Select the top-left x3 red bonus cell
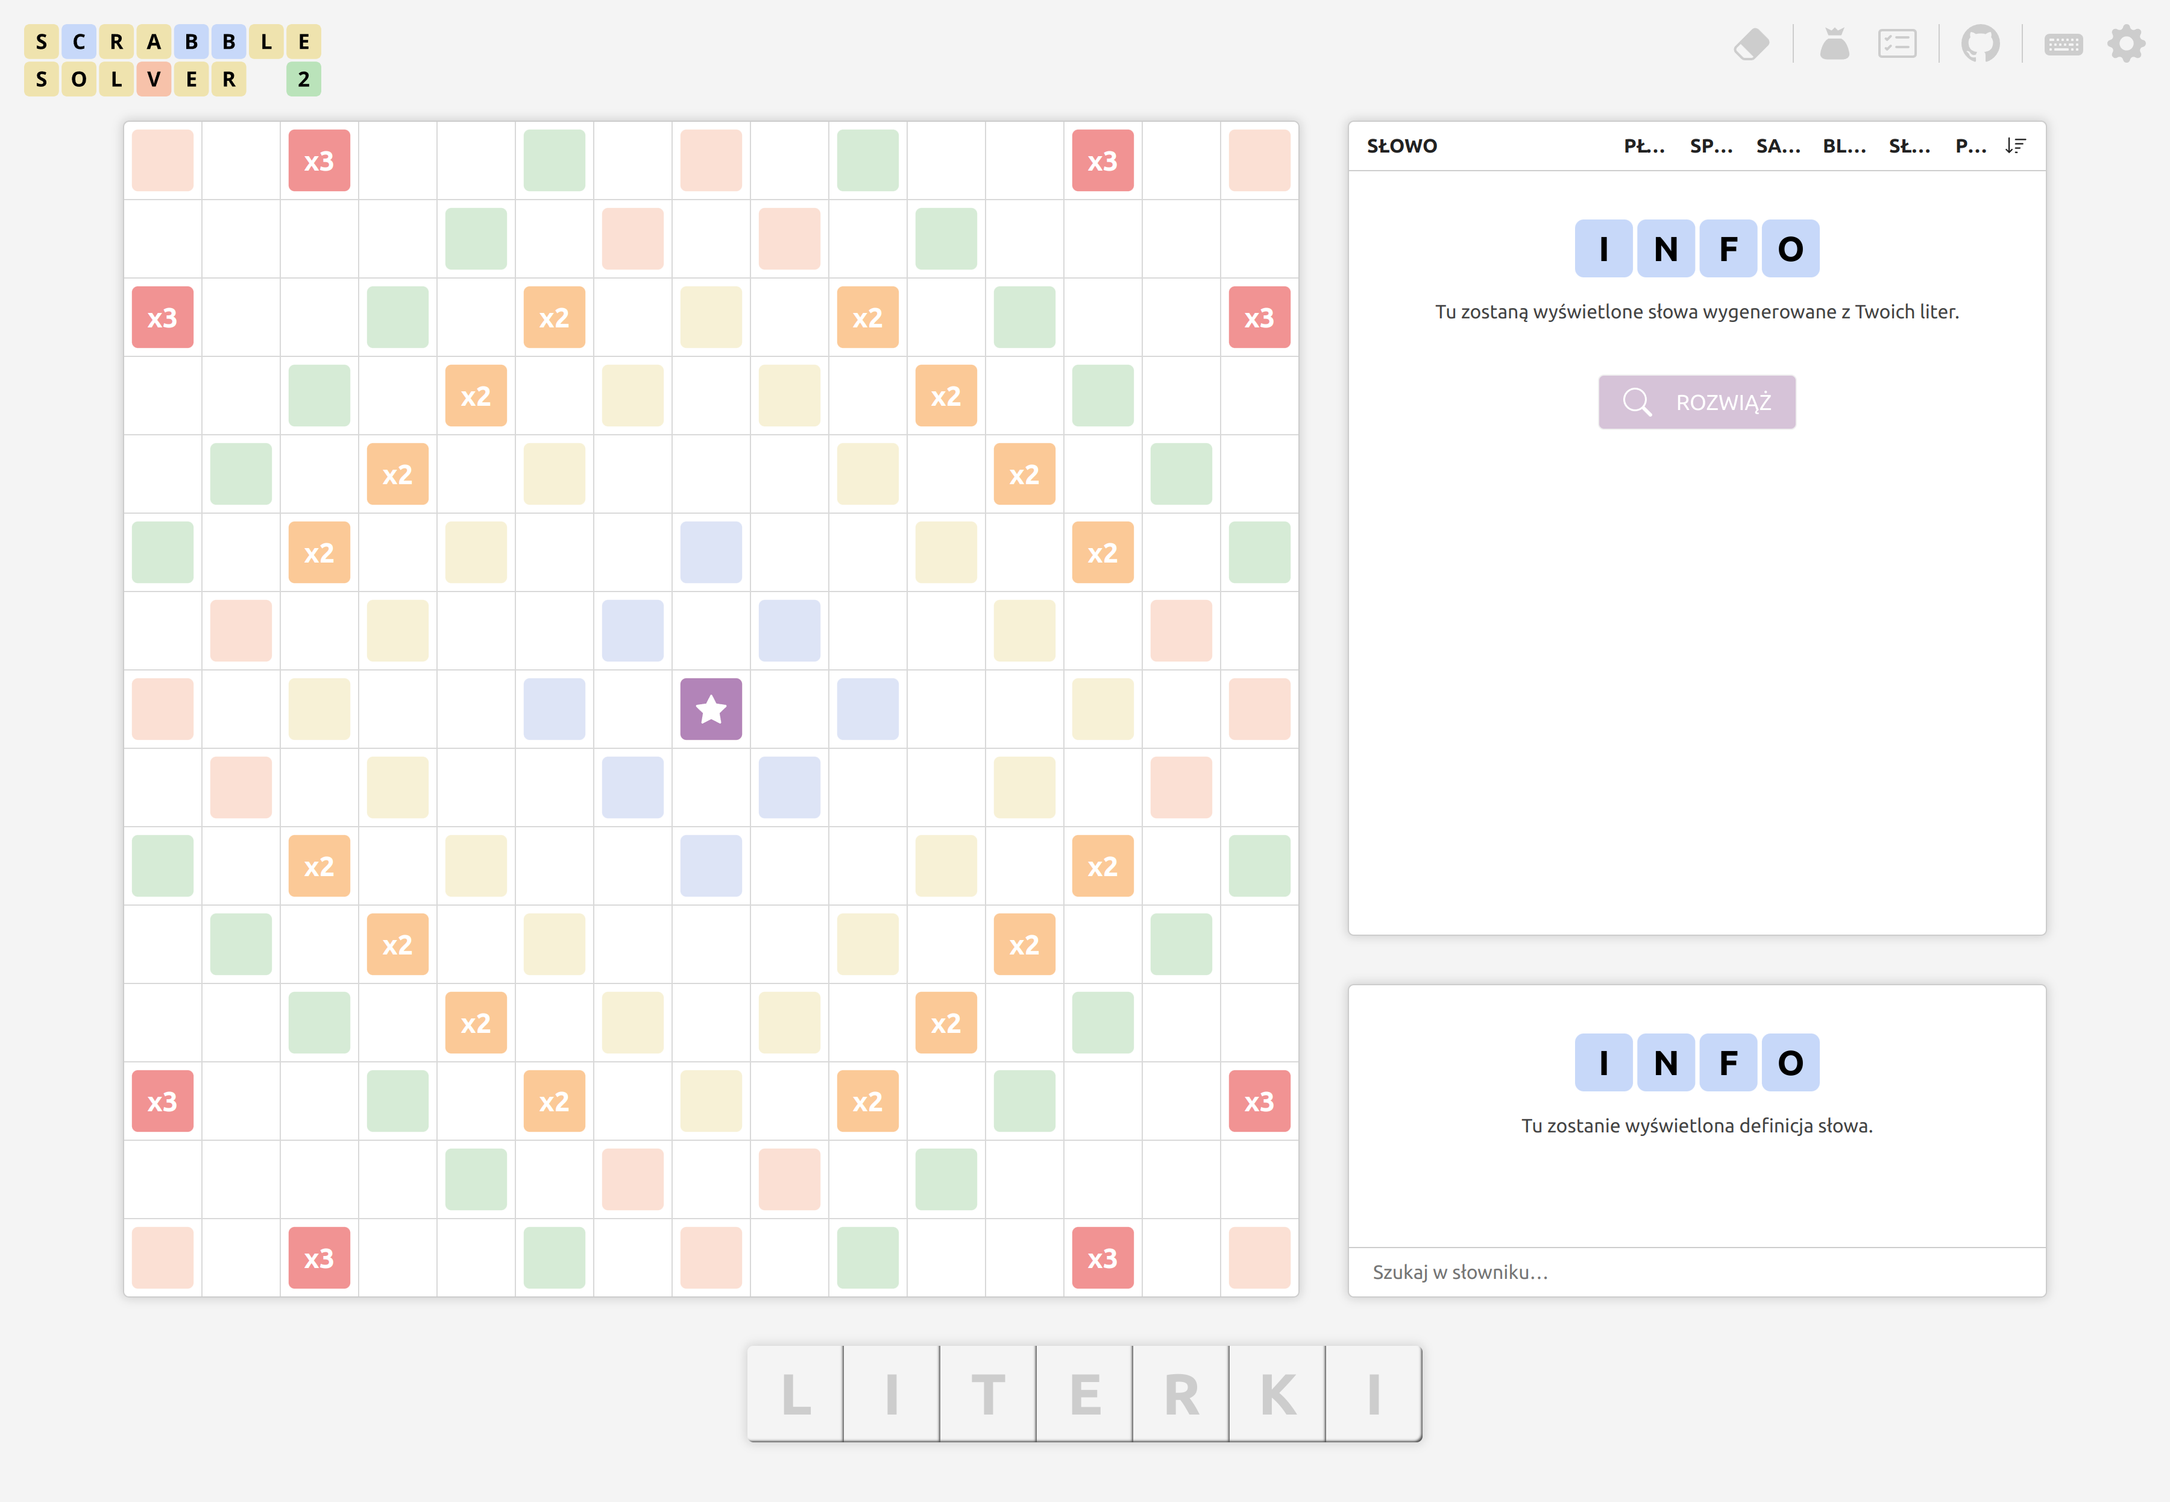Image resolution: width=2170 pixels, height=1502 pixels. pos(319,161)
